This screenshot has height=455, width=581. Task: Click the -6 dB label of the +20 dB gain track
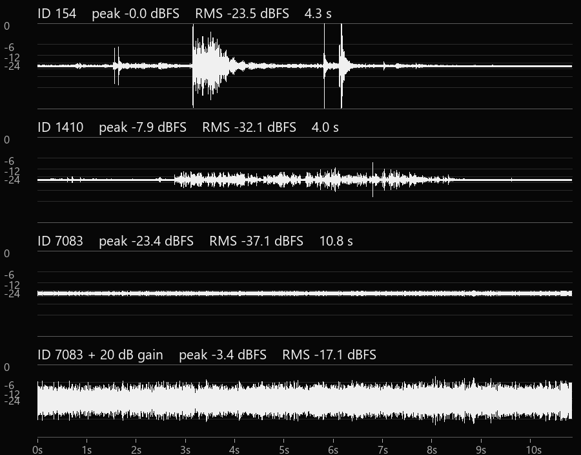pos(9,386)
